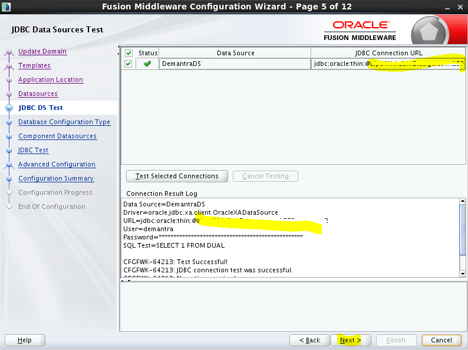Click the Cancel button

[441, 340]
